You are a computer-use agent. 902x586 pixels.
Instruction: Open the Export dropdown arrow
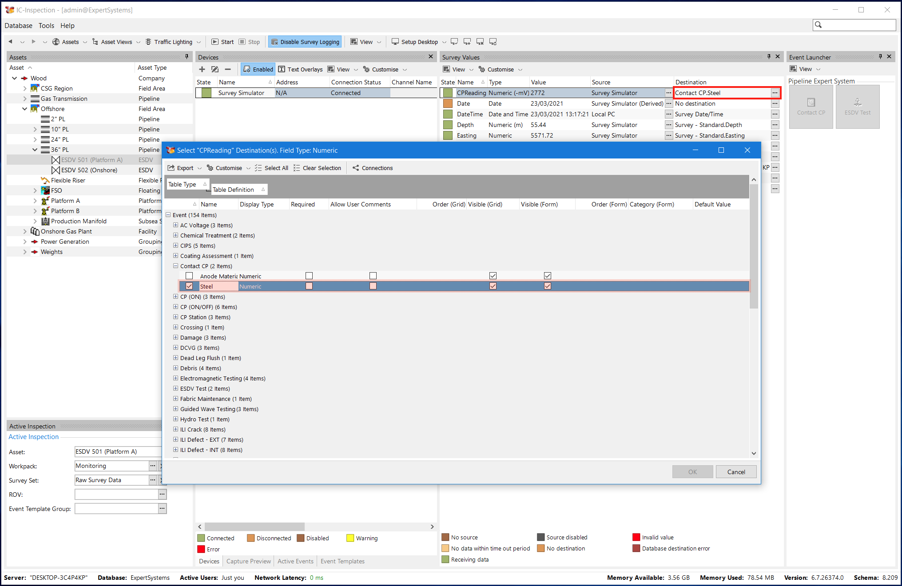199,168
